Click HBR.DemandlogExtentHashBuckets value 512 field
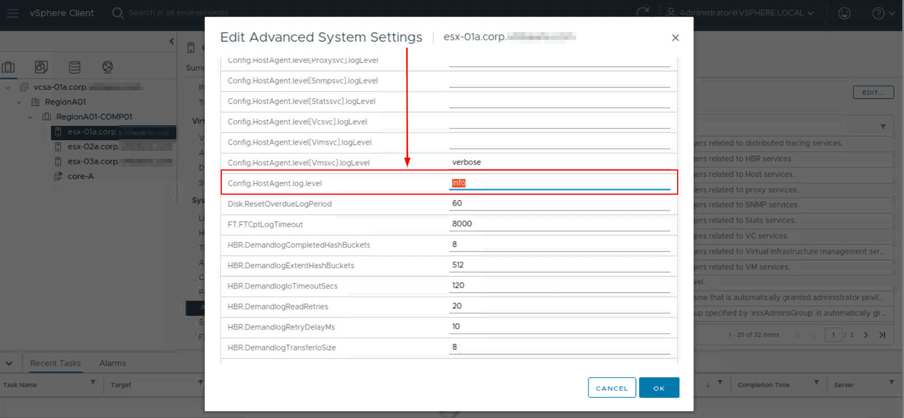Screen dimensions: 904x418 click(x=559, y=265)
